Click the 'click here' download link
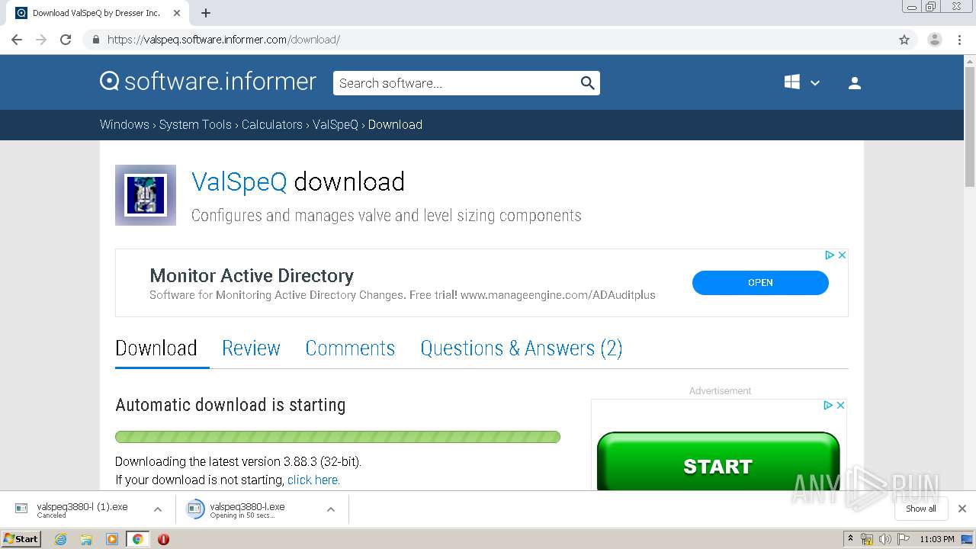The height and width of the screenshot is (549, 976). pos(313,480)
